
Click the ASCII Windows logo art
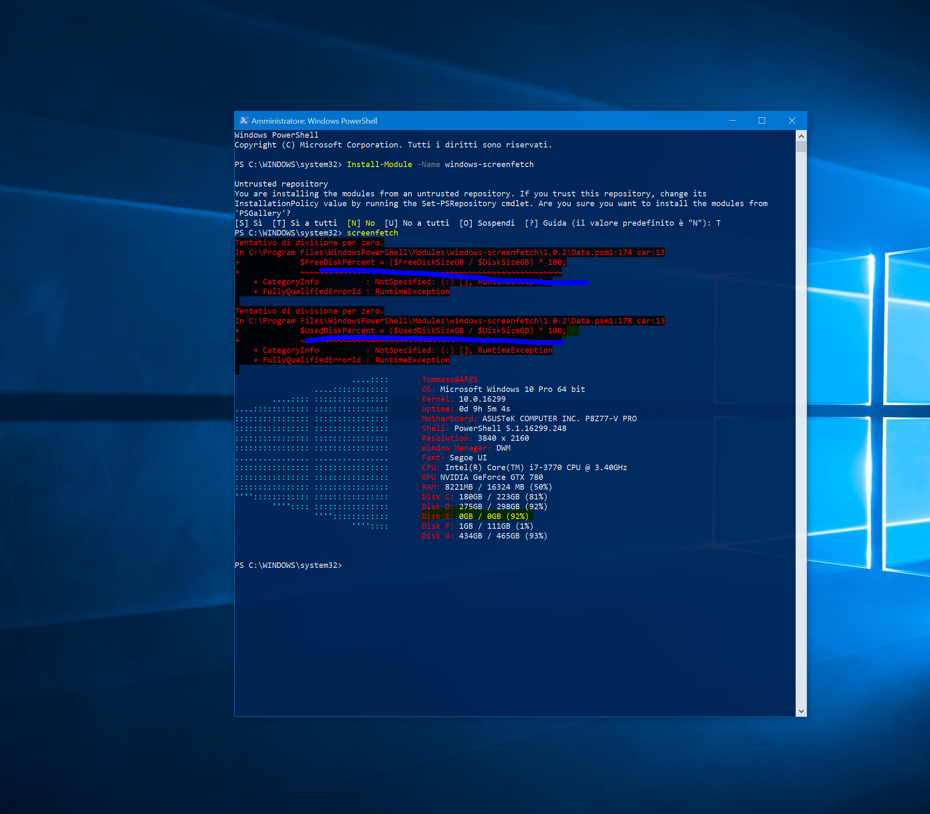[313, 454]
